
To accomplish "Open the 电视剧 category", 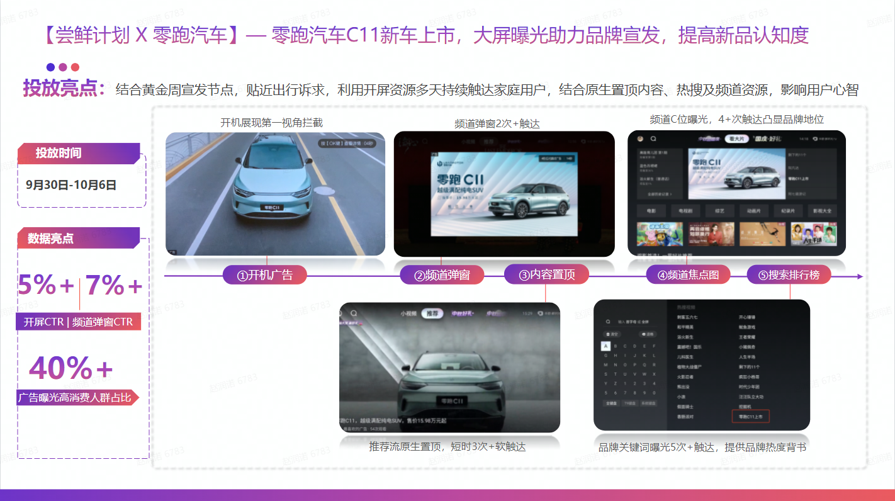I will (685, 211).
